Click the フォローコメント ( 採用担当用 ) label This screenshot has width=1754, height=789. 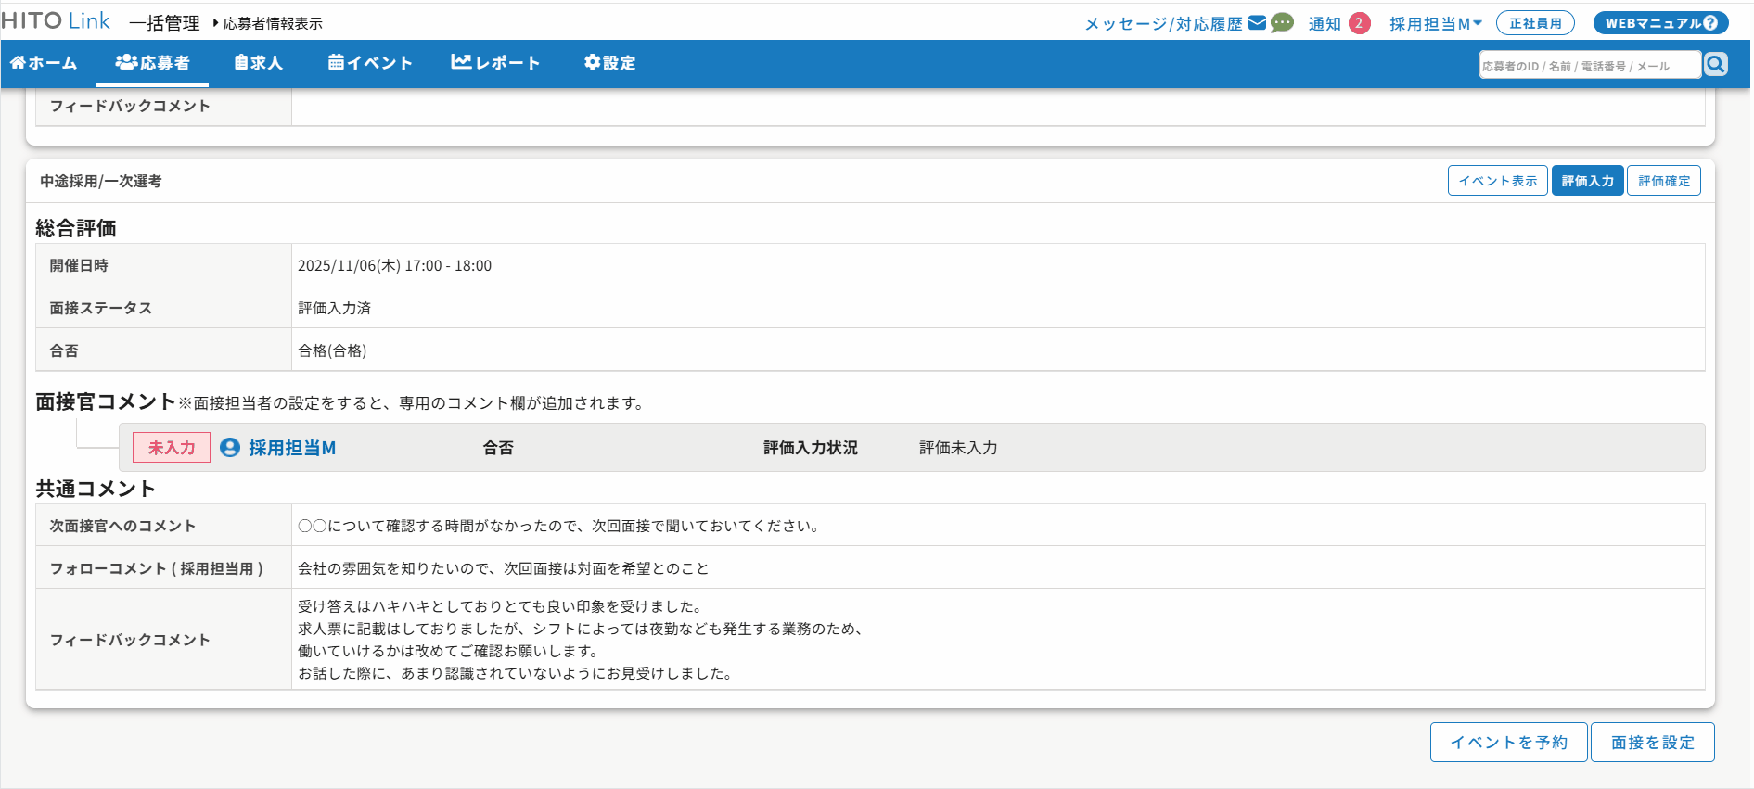click(x=157, y=568)
